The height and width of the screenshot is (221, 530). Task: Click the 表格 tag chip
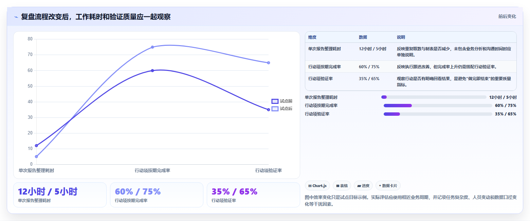tap(342, 186)
